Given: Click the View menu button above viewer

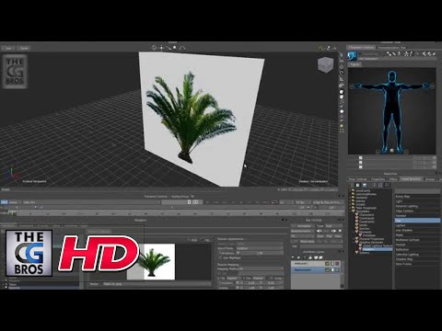Looking at the screenshot, I should pos(8,48).
